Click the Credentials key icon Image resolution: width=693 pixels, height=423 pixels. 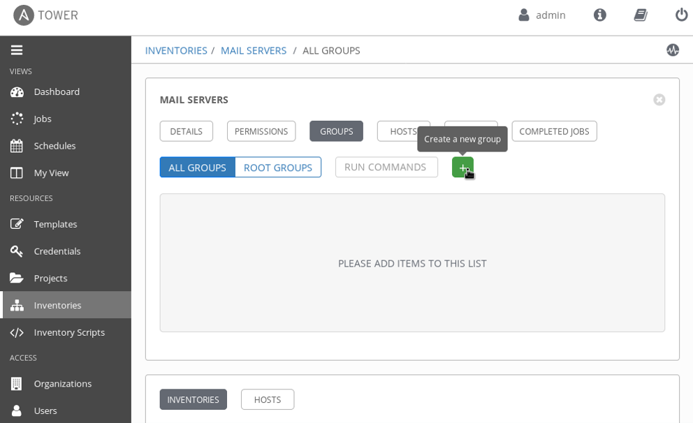[16, 251]
